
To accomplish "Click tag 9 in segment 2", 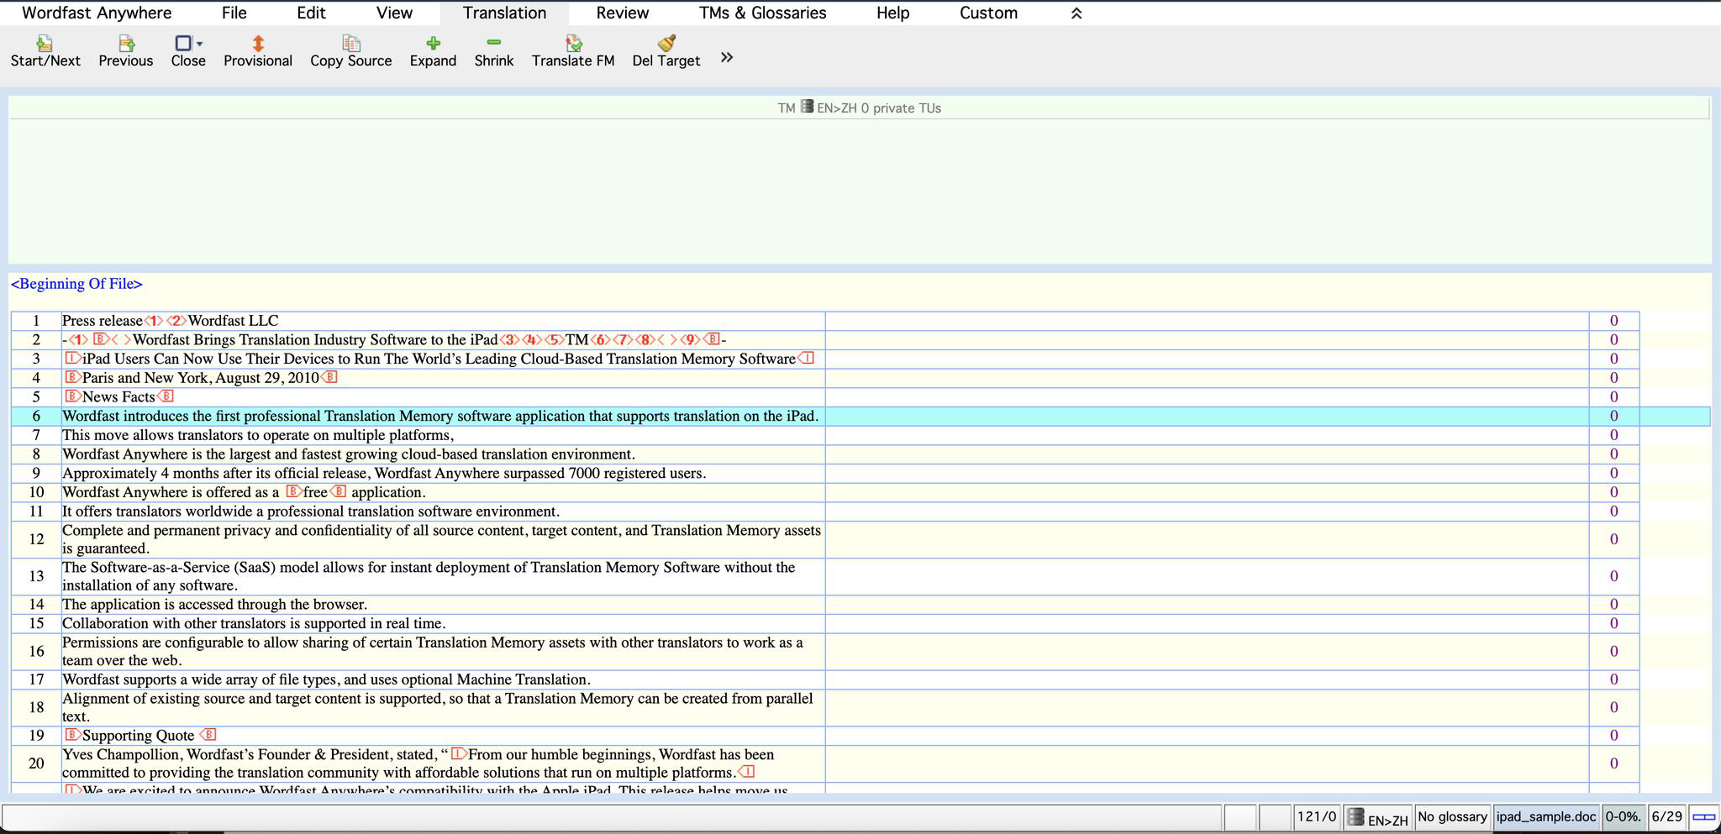I will [x=691, y=340].
